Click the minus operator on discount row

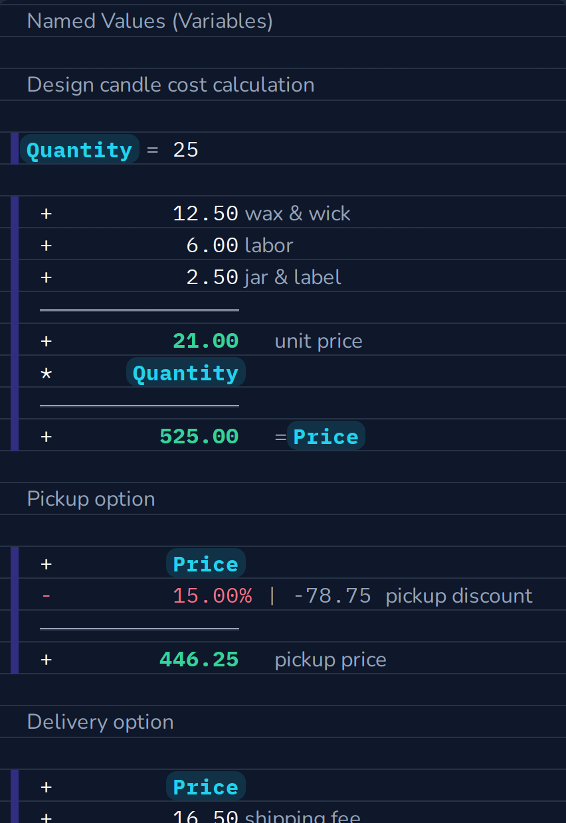[46, 596]
